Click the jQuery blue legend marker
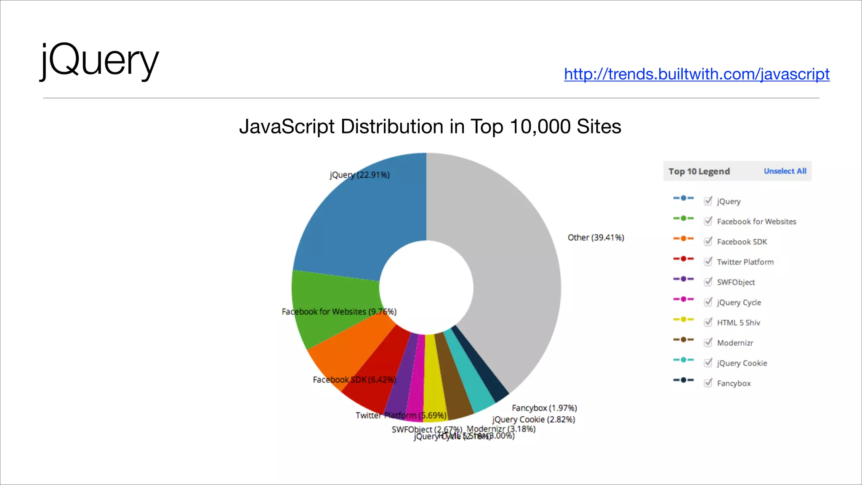The height and width of the screenshot is (485, 862). pos(683,198)
